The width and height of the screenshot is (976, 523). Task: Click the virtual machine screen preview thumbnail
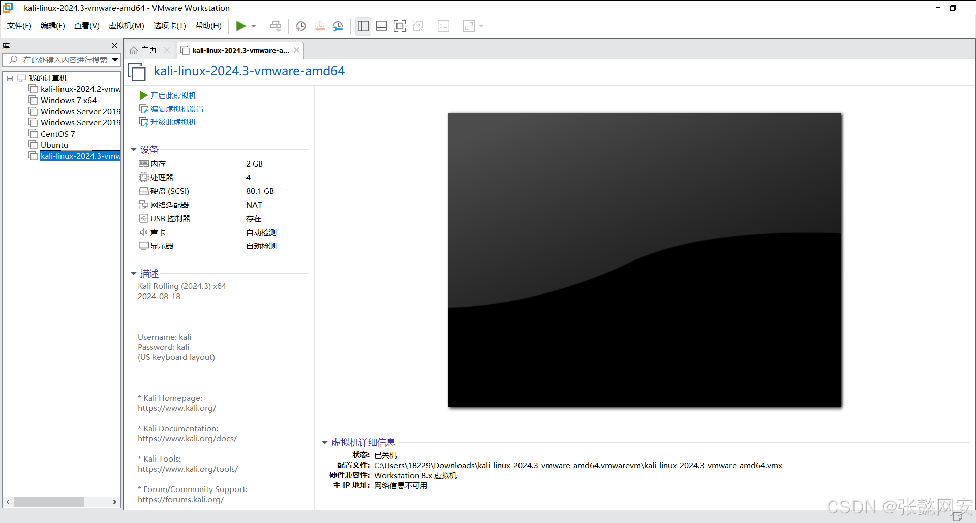pyautogui.click(x=645, y=260)
